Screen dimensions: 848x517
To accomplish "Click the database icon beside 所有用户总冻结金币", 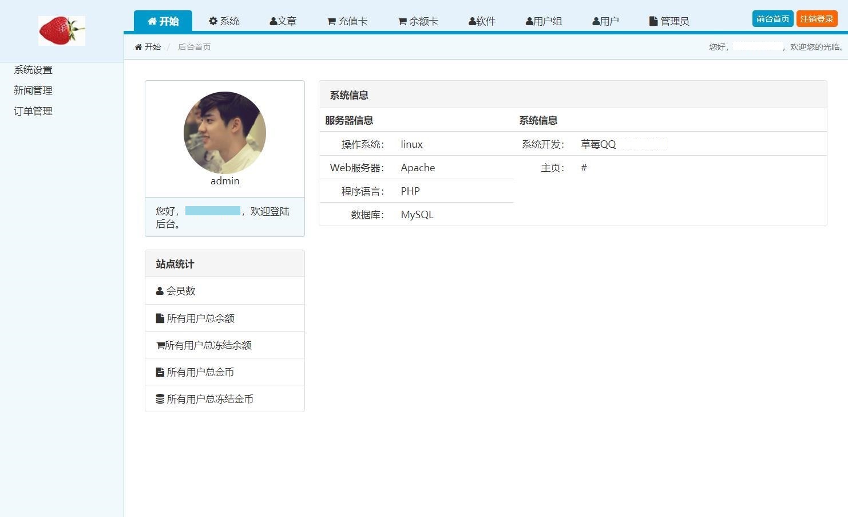I will [x=160, y=399].
